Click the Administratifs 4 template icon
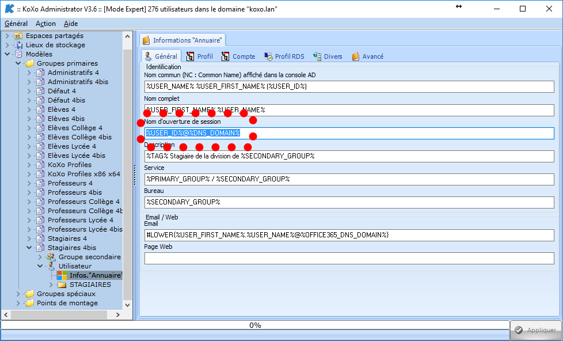The width and height of the screenshot is (563, 341). 40,73
